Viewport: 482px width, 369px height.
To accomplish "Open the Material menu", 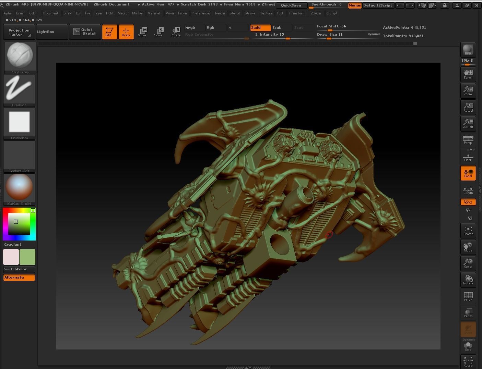I will pyautogui.click(x=154, y=13).
